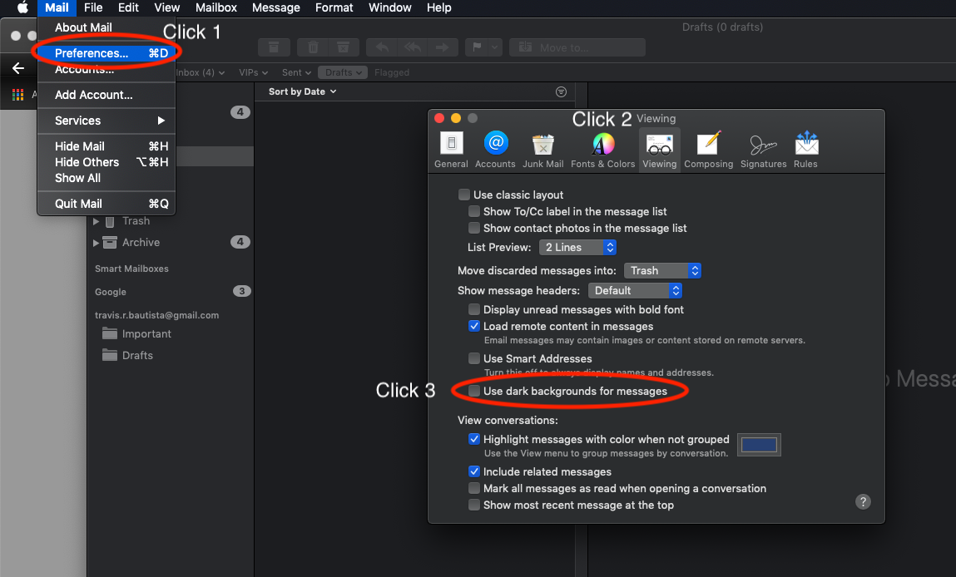The image size is (956, 577).
Task: Open Move discarded messages into Trash dropdown
Action: click(663, 270)
